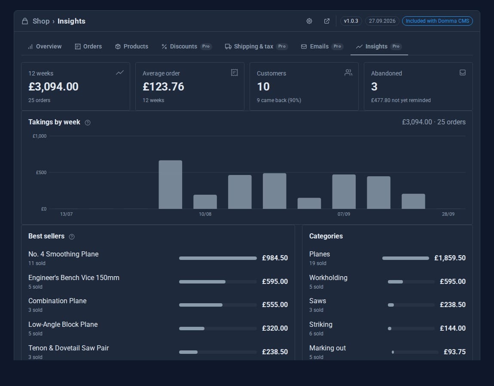Screen dimensions: 494x386
Task: Switch to the Orders tab
Action: (88, 47)
